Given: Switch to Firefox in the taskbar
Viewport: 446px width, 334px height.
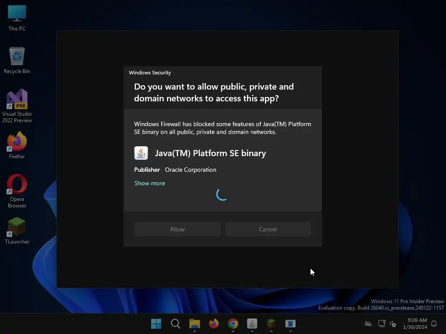Looking at the screenshot, I should tap(213, 324).
